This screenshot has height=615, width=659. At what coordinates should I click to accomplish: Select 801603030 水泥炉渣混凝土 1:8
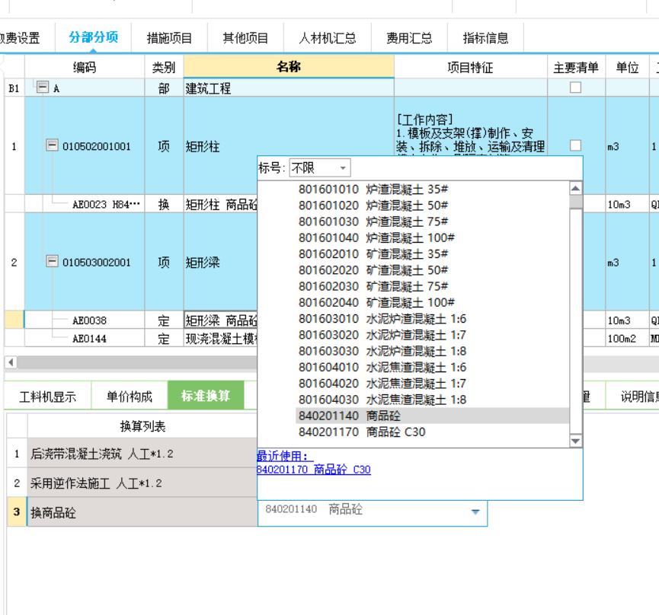pyautogui.click(x=432, y=351)
